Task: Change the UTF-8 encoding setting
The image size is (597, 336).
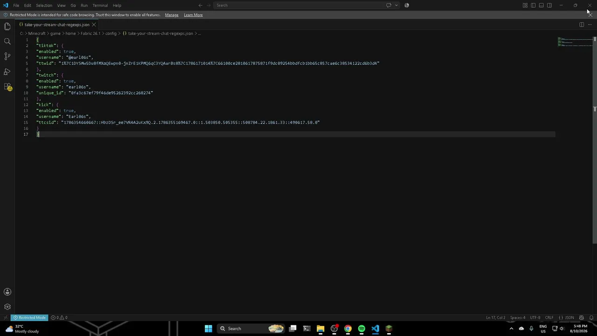Action: pyautogui.click(x=535, y=318)
